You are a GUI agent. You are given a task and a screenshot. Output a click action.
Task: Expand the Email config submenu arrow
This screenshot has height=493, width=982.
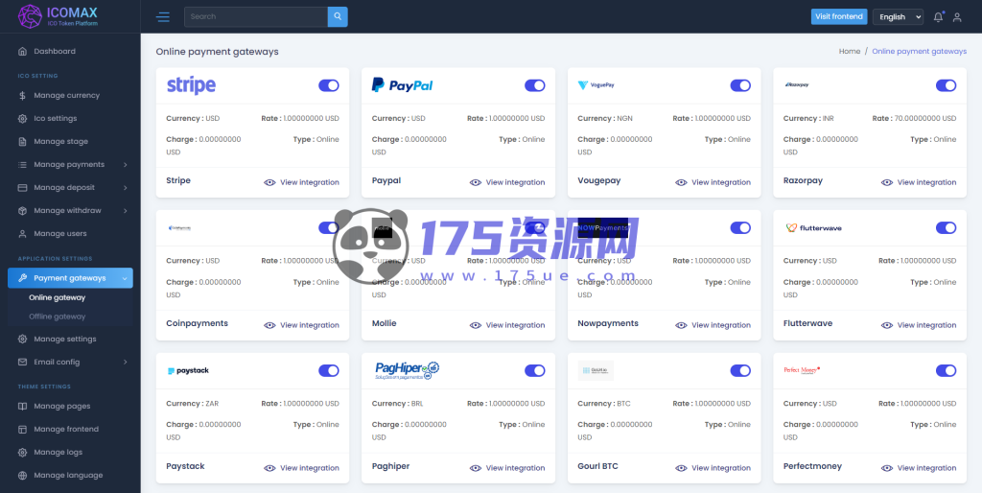point(126,362)
